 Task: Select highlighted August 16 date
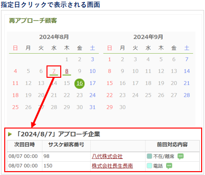click(80, 83)
